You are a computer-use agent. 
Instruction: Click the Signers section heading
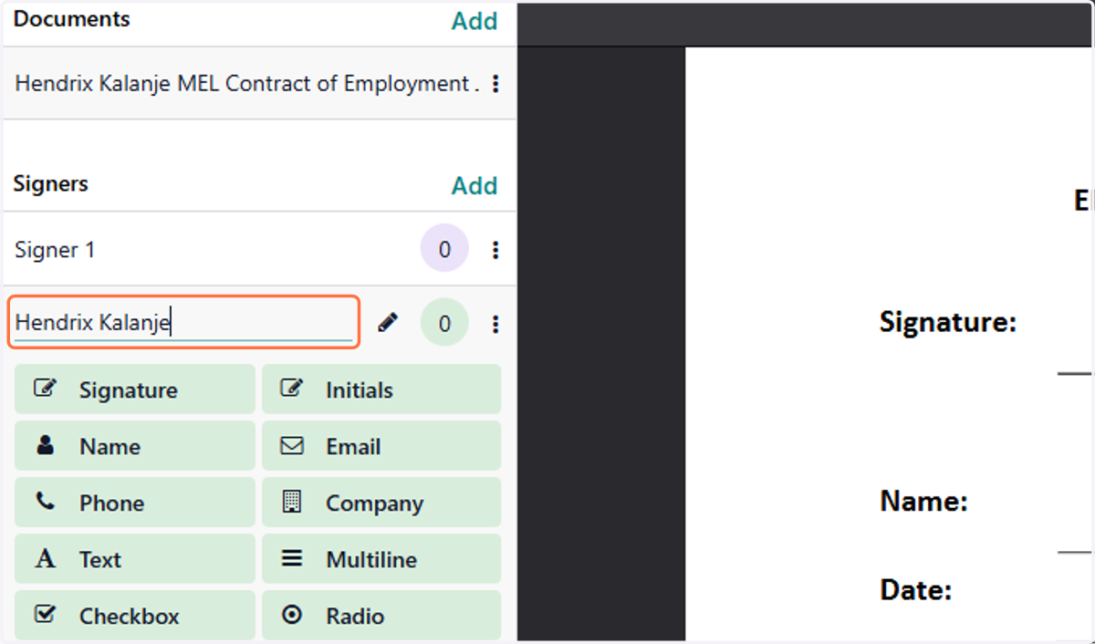coord(51,183)
